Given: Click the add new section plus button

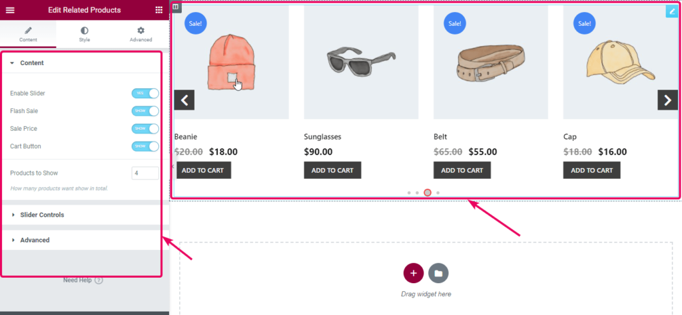Looking at the screenshot, I should coord(413,273).
